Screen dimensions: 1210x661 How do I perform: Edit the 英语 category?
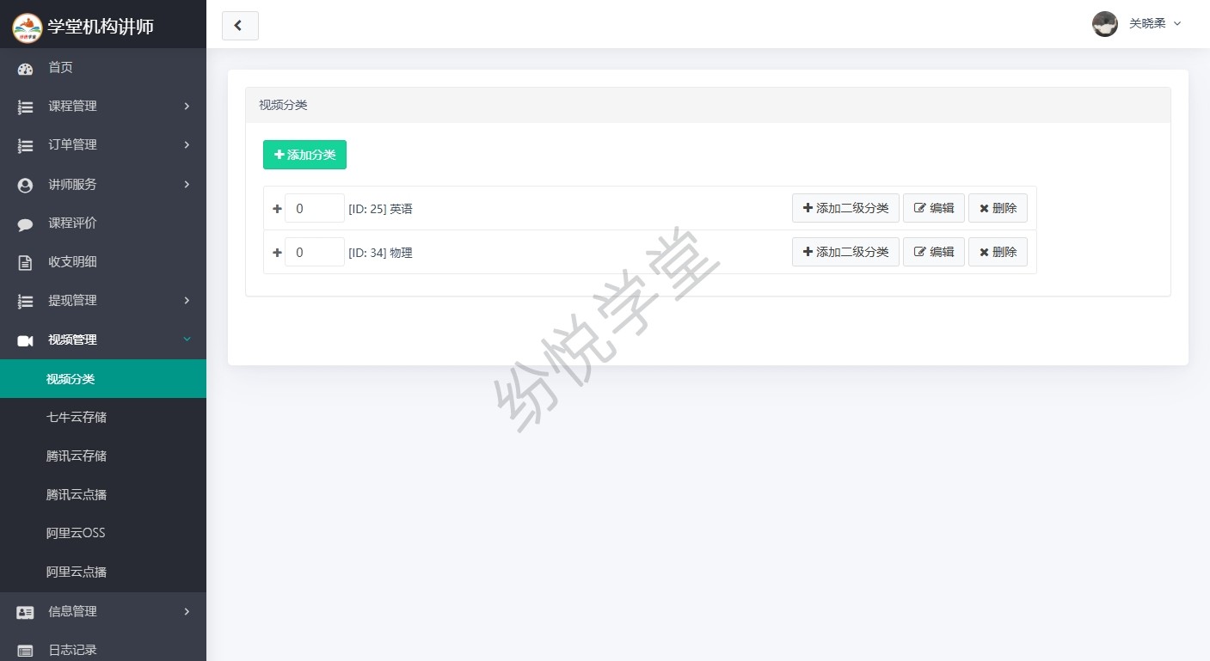pos(933,208)
